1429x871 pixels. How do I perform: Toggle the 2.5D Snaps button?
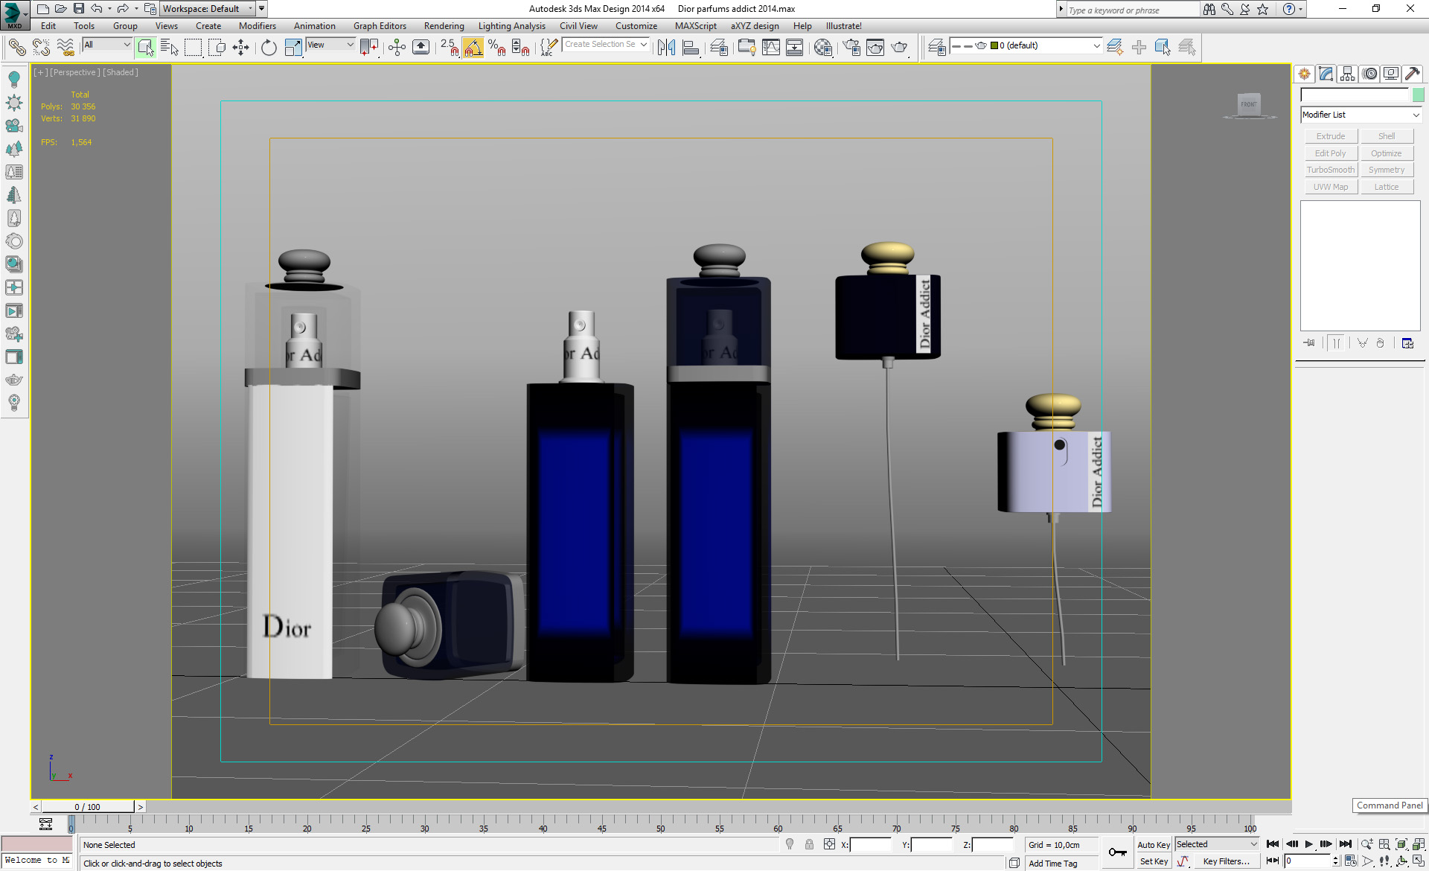click(x=450, y=48)
